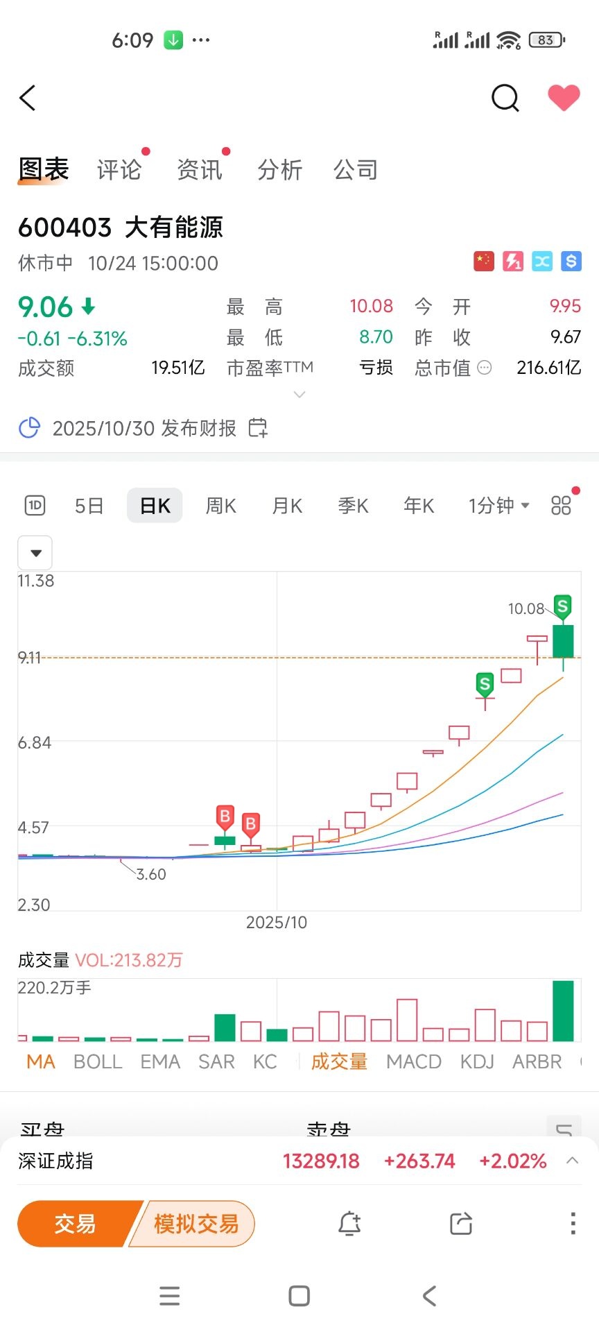Screen dimensions: 599x1332
Task: Open the 公司 tab
Action: coord(356,169)
